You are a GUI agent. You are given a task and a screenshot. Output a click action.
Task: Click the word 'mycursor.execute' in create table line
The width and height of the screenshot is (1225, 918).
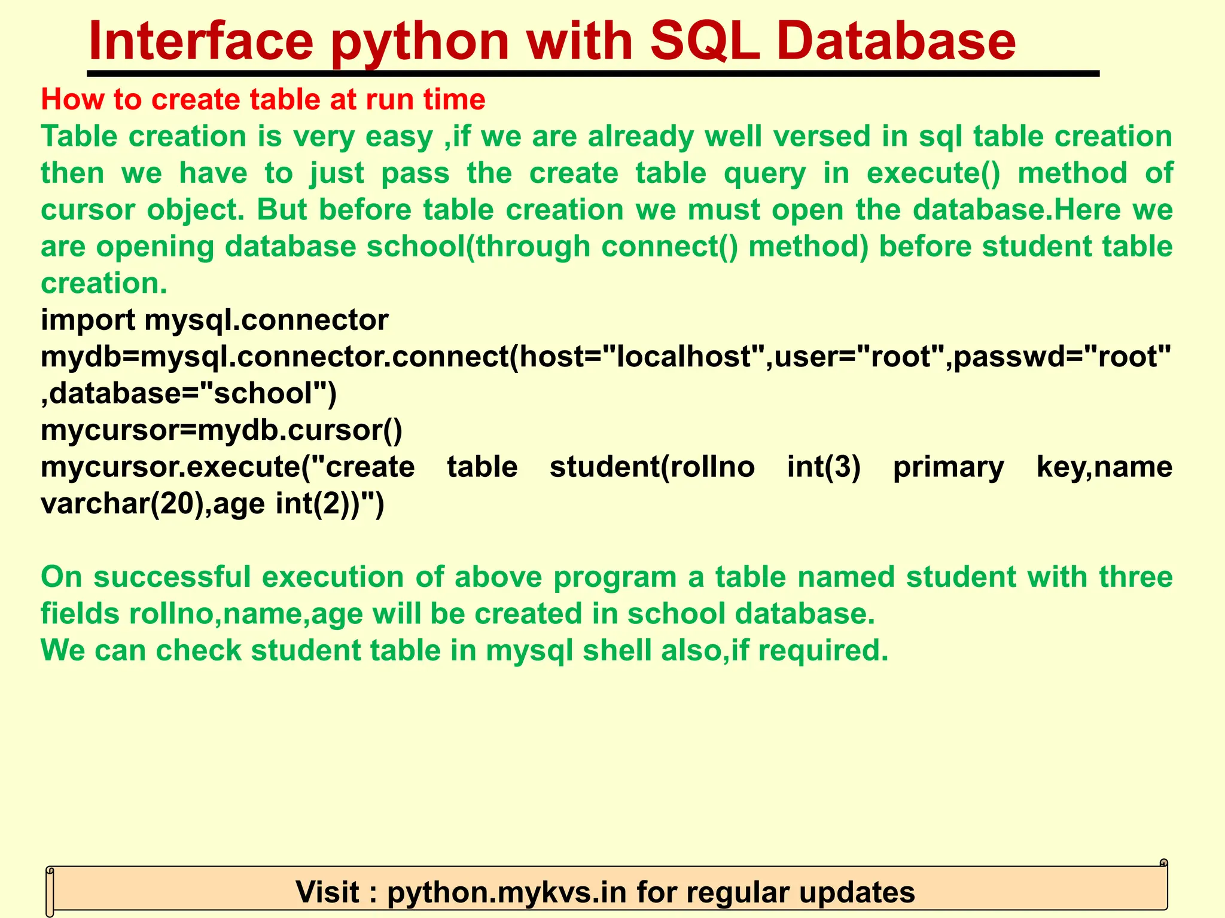pyautogui.click(x=170, y=467)
